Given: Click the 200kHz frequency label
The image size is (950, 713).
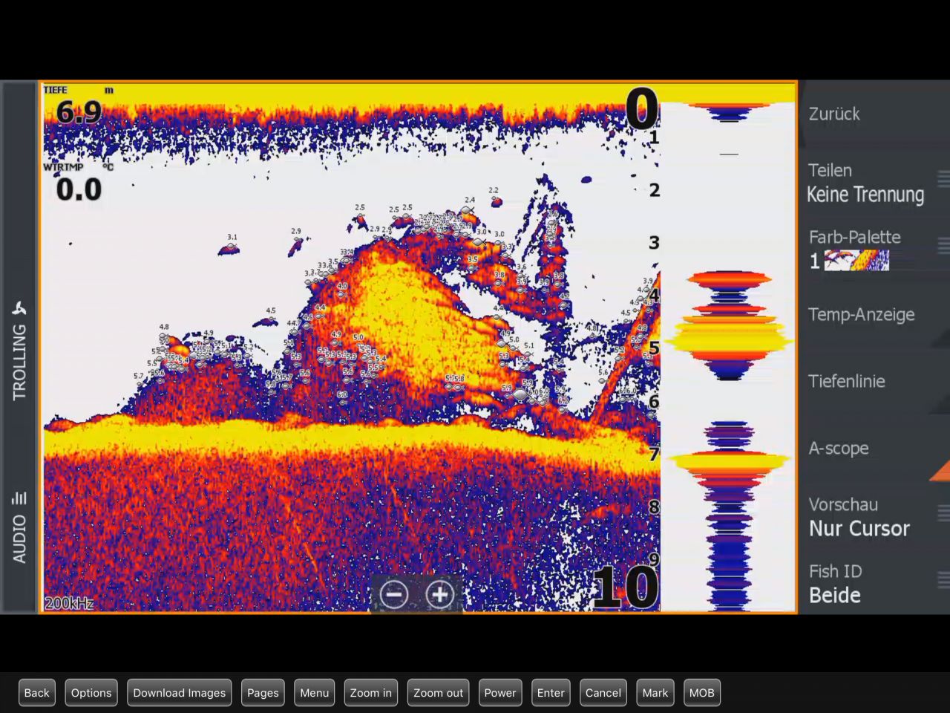Looking at the screenshot, I should [69, 603].
